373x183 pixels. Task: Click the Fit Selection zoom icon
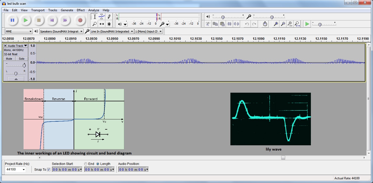[290, 24]
